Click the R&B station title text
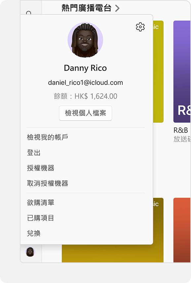Screen dimensions: 191x283 pos(180,130)
